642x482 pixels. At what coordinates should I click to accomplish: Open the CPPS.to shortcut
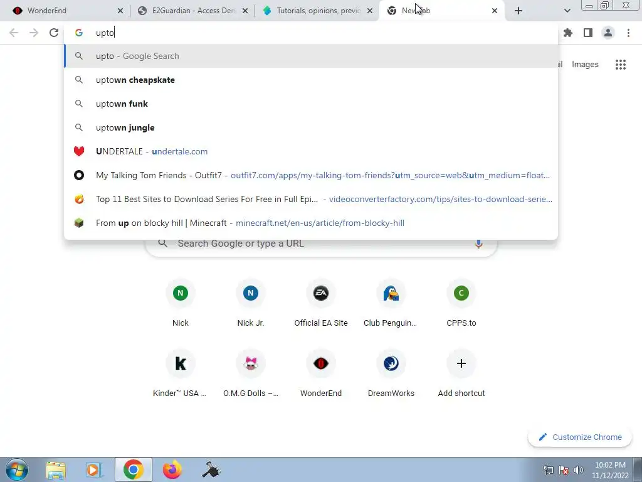pyautogui.click(x=461, y=304)
